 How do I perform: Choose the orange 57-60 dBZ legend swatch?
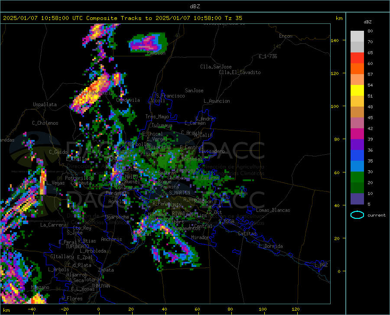[x=357, y=69]
